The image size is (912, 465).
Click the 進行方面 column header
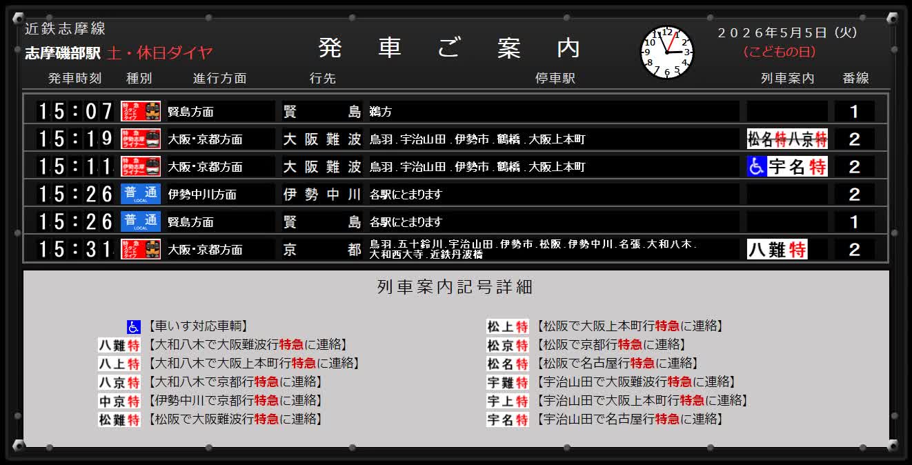coord(219,79)
